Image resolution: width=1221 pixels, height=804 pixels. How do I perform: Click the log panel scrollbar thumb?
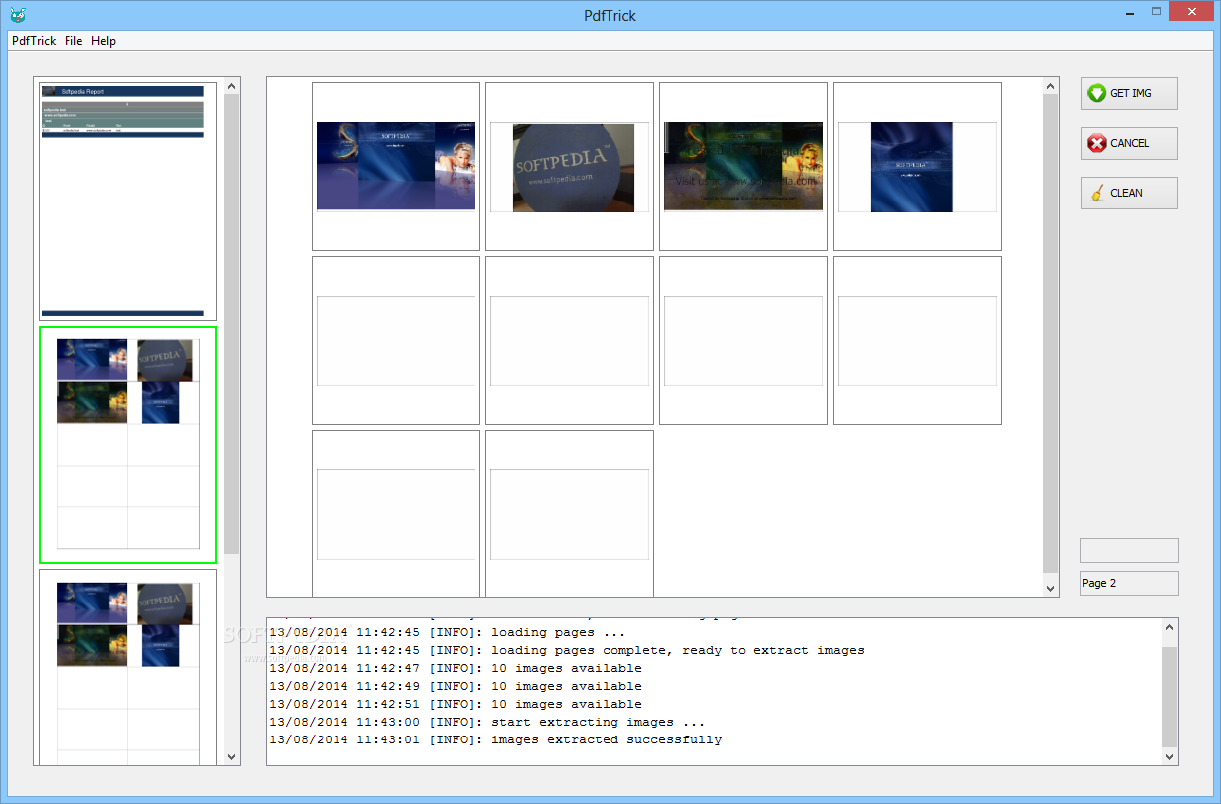1170,697
